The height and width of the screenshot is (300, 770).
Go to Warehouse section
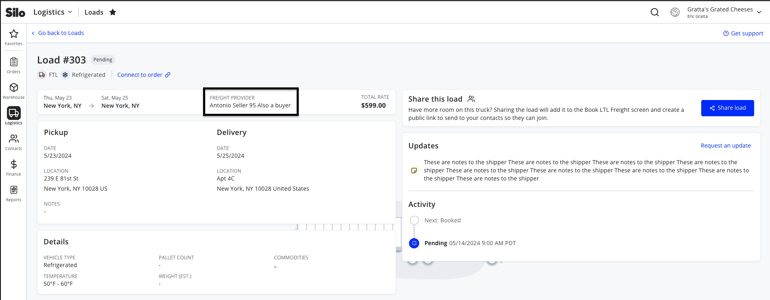pyautogui.click(x=14, y=91)
